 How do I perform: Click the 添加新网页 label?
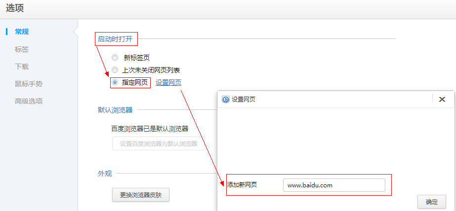point(242,185)
